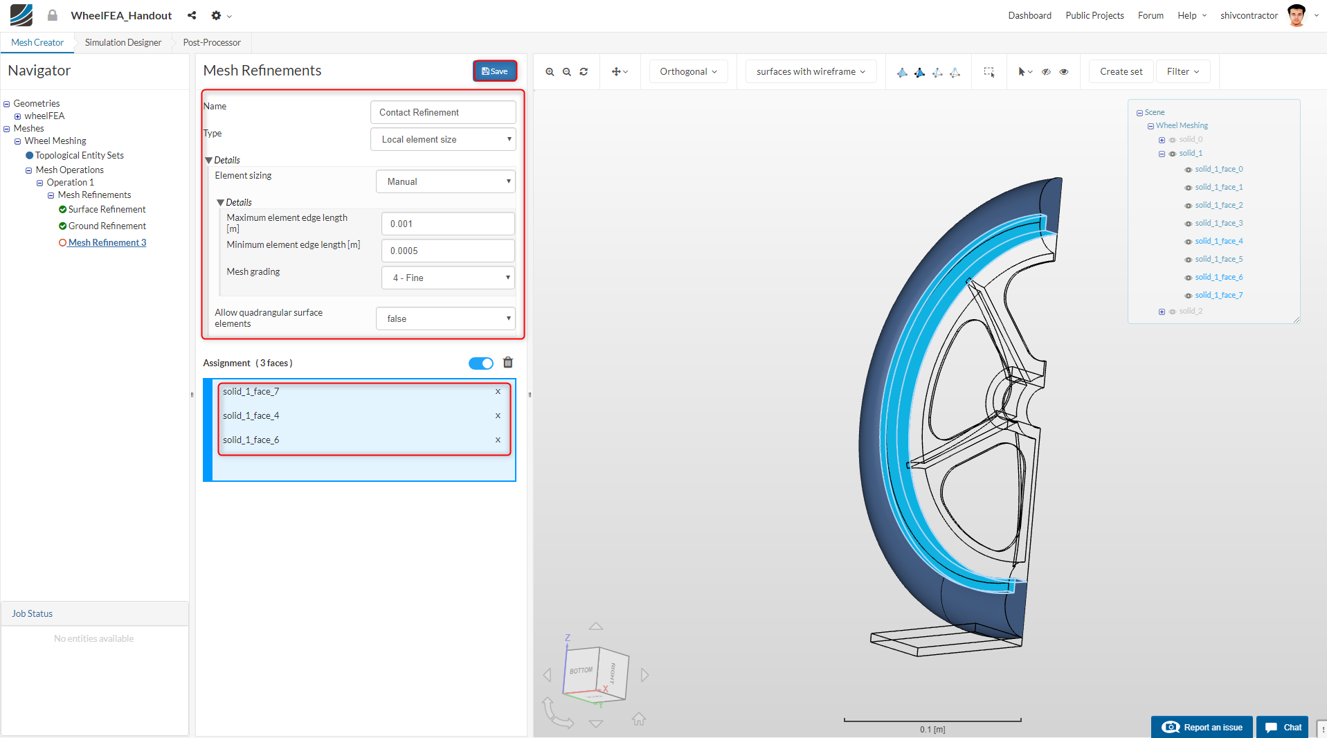
Task: Open the Mesh grading dropdown
Action: coord(448,278)
